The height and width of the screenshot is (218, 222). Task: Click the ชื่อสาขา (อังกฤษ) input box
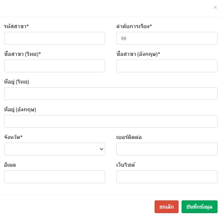[167, 66]
